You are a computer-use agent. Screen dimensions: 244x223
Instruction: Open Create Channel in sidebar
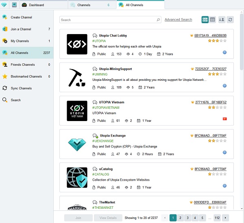(x=26, y=17)
